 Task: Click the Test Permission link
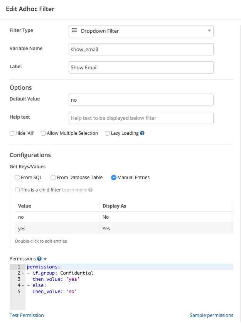tap(26, 315)
